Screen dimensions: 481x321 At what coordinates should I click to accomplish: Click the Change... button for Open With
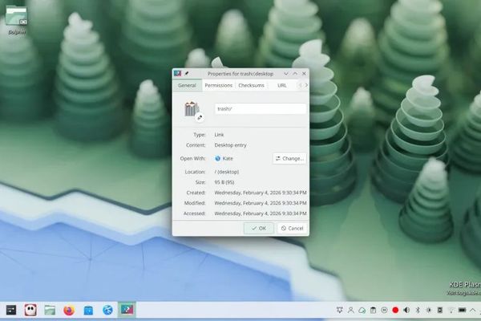point(289,159)
